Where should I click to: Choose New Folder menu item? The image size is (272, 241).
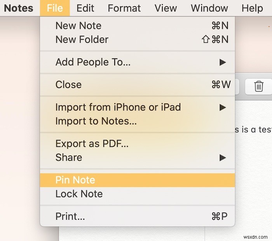point(138,39)
